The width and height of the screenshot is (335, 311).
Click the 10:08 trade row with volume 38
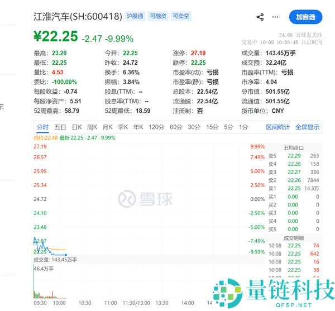pos(294,270)
